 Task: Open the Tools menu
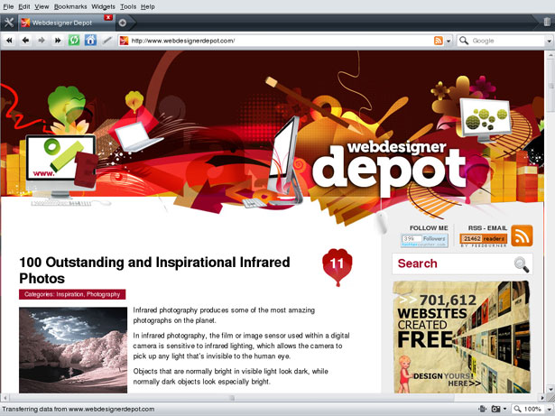[128, 6]
